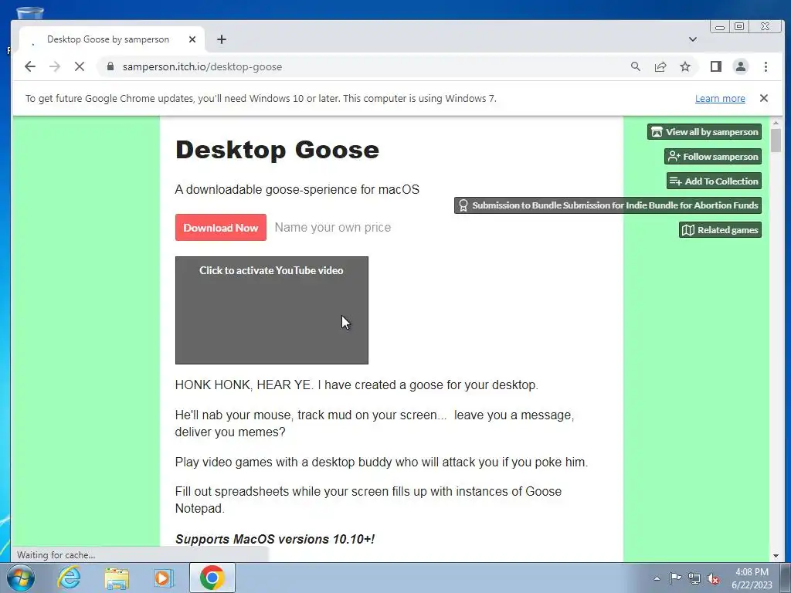Stop loading the page
791x593 pixels.
[80, 66]
